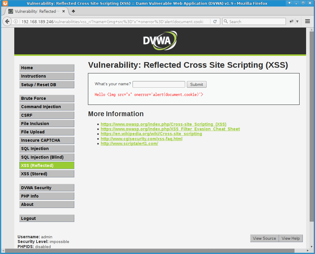Click the scroll up arrow
The height and width of the screenshot is (254, 315).
click(x=311, y=29)
